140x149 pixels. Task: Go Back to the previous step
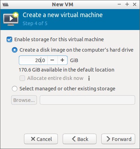tap(79, 139)
